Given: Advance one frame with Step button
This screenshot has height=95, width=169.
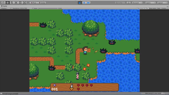Looking at the screenshot, I should [x=88, y=3].
